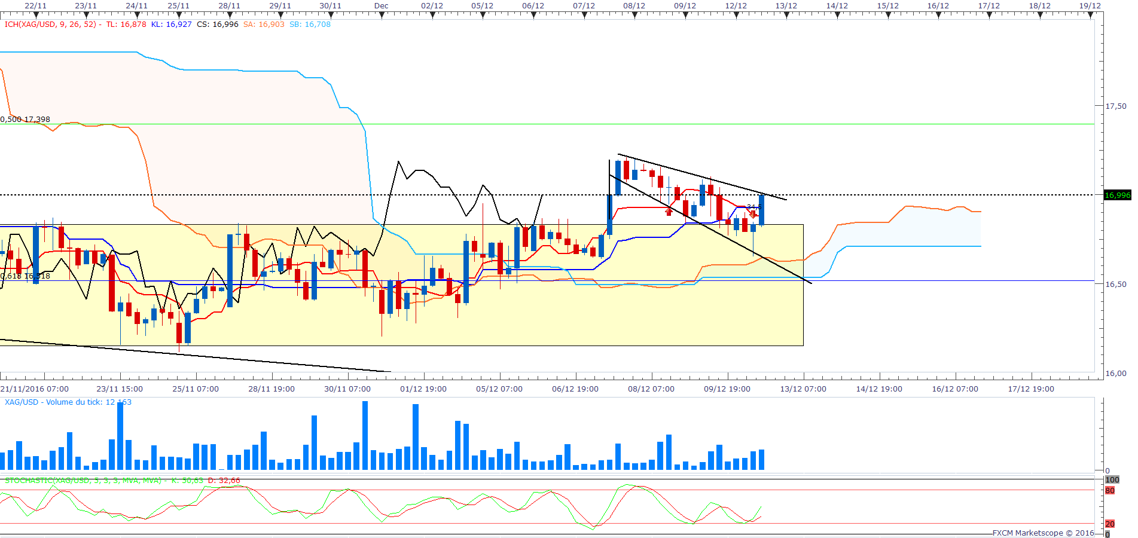Click the red up arrow signal marker
The image size is (1138, 538).
coord(669,211)
